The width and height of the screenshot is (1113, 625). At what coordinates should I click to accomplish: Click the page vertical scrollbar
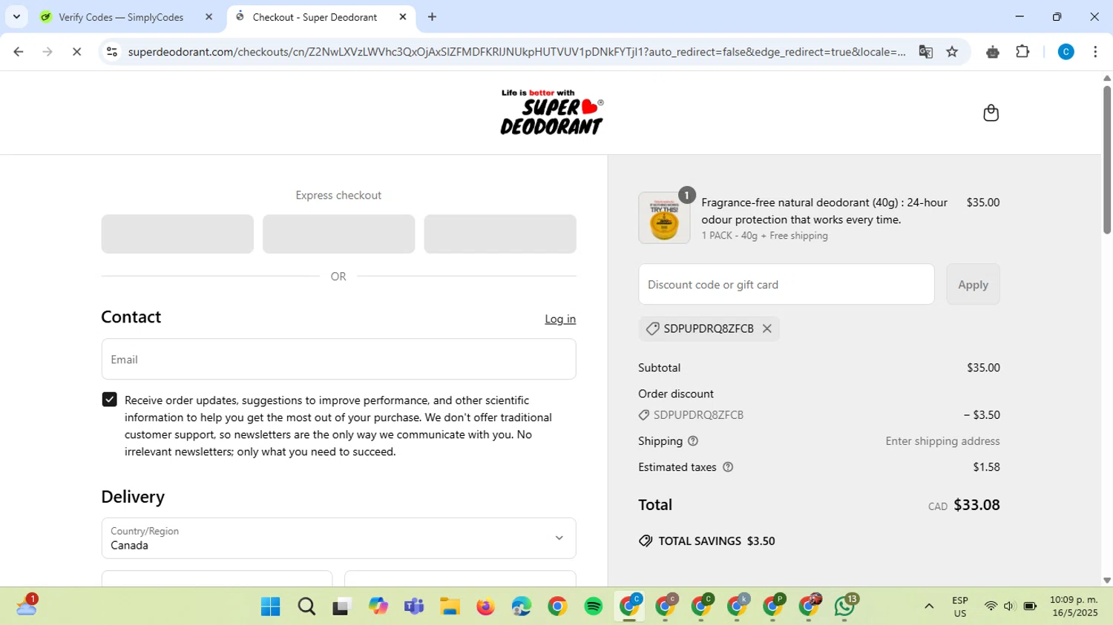pos(1107,159)
